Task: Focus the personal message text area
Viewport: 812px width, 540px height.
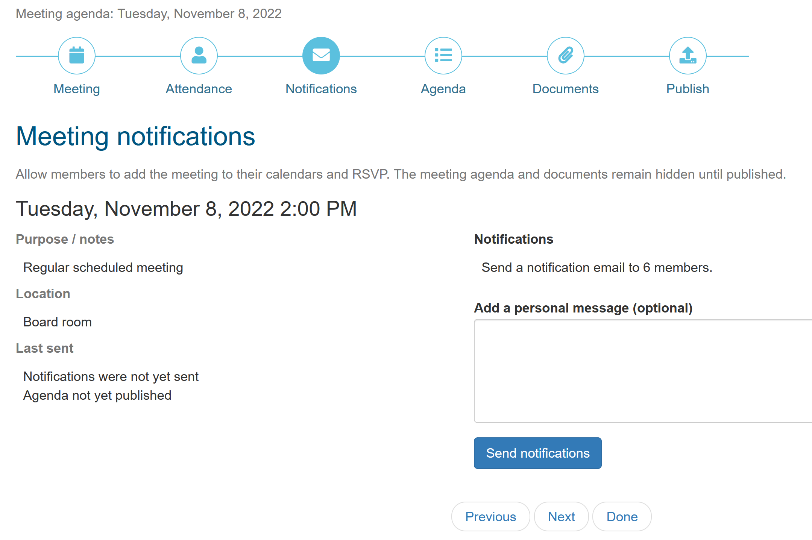Action: pos(643,371)
